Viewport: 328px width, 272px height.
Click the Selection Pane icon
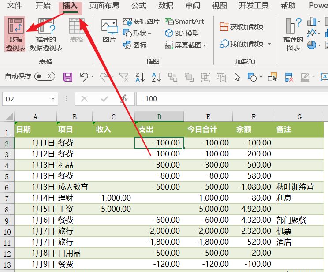click(272, 77)
